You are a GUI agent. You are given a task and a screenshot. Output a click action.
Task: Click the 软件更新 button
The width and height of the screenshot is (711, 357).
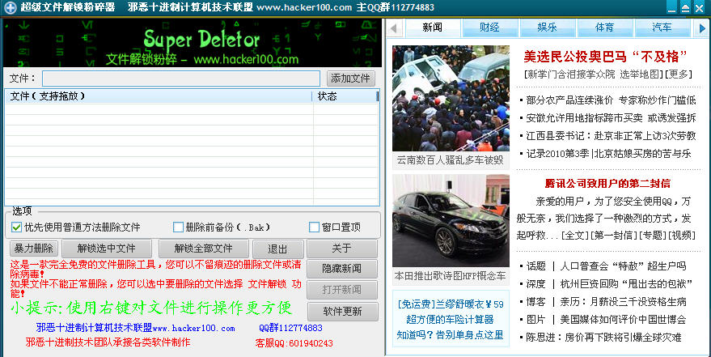[342, 312]
